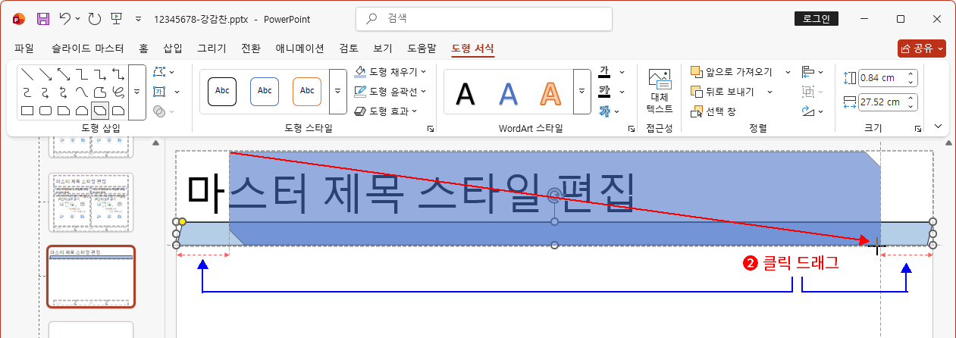Open the Format Shape dialog launcher in 도형 스타일
Image resolution: width=956 pixels, height=338 pixels.
click(x=431, y=130)
